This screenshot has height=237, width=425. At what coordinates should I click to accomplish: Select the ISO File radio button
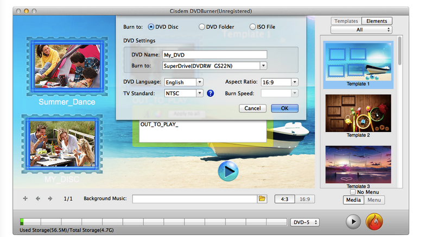(x=252, y=27)
